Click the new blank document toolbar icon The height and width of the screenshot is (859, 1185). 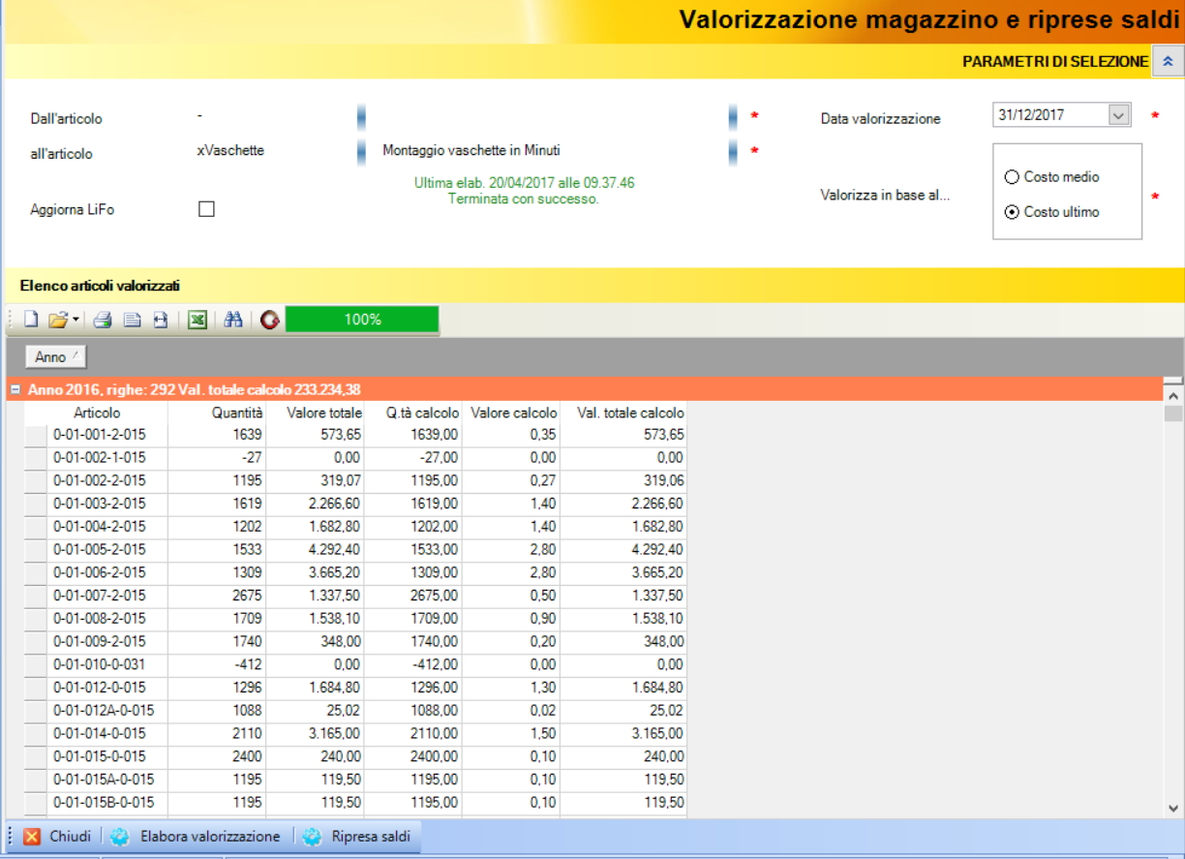click(31, 320)
